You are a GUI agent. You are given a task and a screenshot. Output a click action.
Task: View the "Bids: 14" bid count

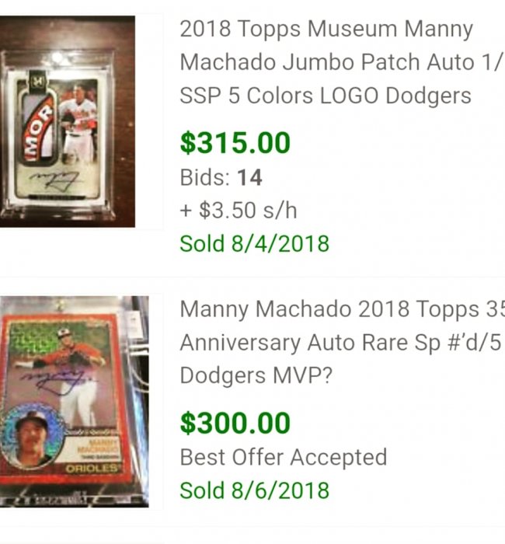[221, 178]
